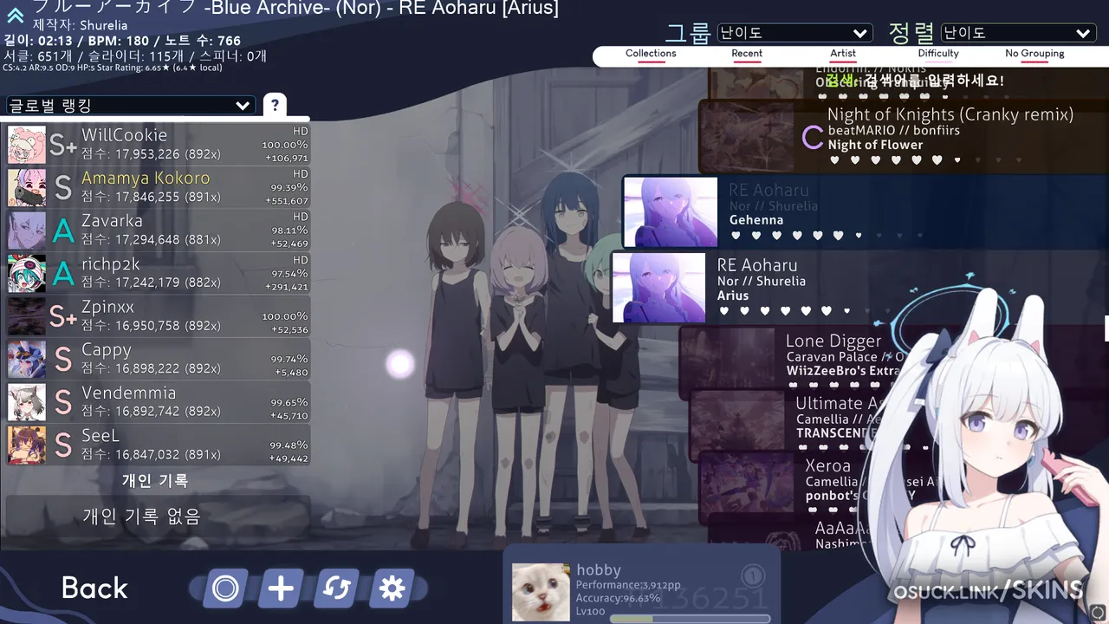Click Cappy's accuracy 99.74%
The height and width of the screenshot is (624, 1109).
(x=289, y=359)
